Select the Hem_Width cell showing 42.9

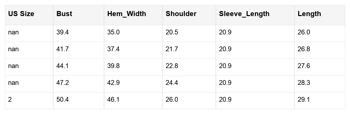(x=113, y=83)
